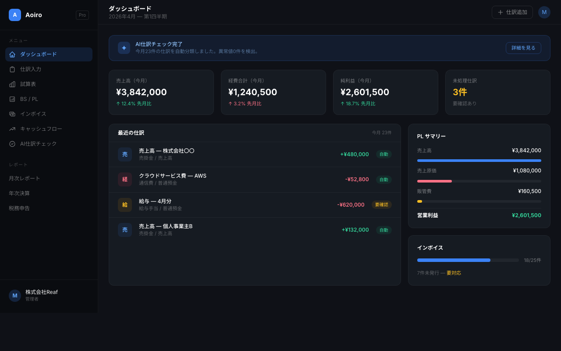
Task: Go to 税務申告 in sidebar
Action: [x=19, y=208]
